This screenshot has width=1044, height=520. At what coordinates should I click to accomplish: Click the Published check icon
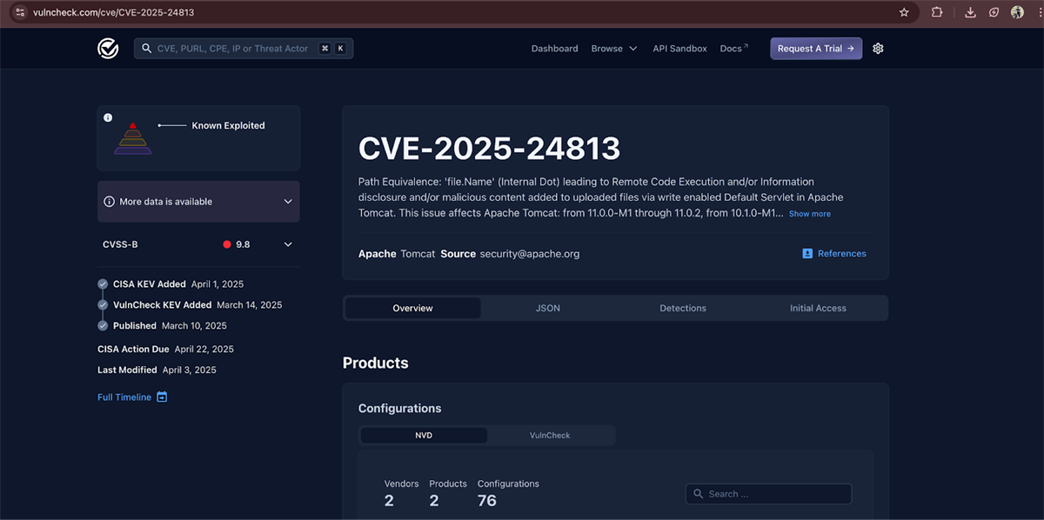[x=103, y=326]
